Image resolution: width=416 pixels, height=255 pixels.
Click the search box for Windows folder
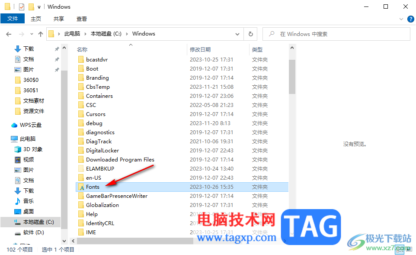click(x=336, y=34)
